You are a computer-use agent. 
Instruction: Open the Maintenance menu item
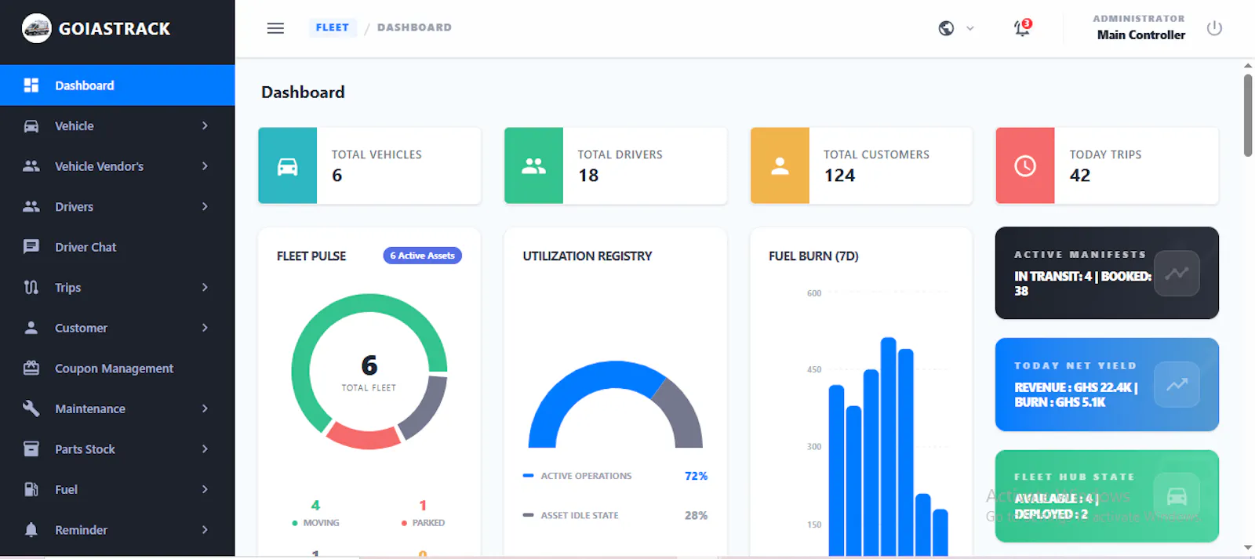click(118, 408)
